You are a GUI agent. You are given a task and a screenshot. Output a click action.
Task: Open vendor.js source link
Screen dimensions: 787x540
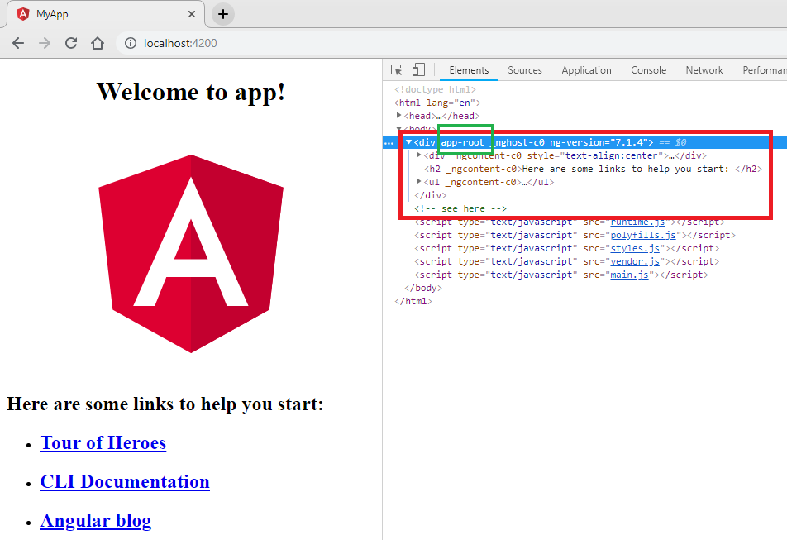[x=635, y=261]
